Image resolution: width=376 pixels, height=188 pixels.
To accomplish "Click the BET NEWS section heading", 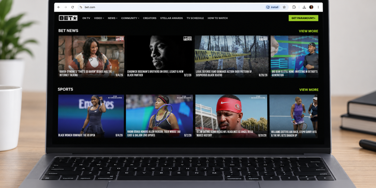I will coord(68,31).
